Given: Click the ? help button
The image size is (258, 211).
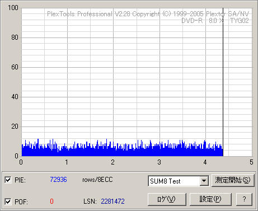Looking at the screenshot, I should [x=244, y=199].
